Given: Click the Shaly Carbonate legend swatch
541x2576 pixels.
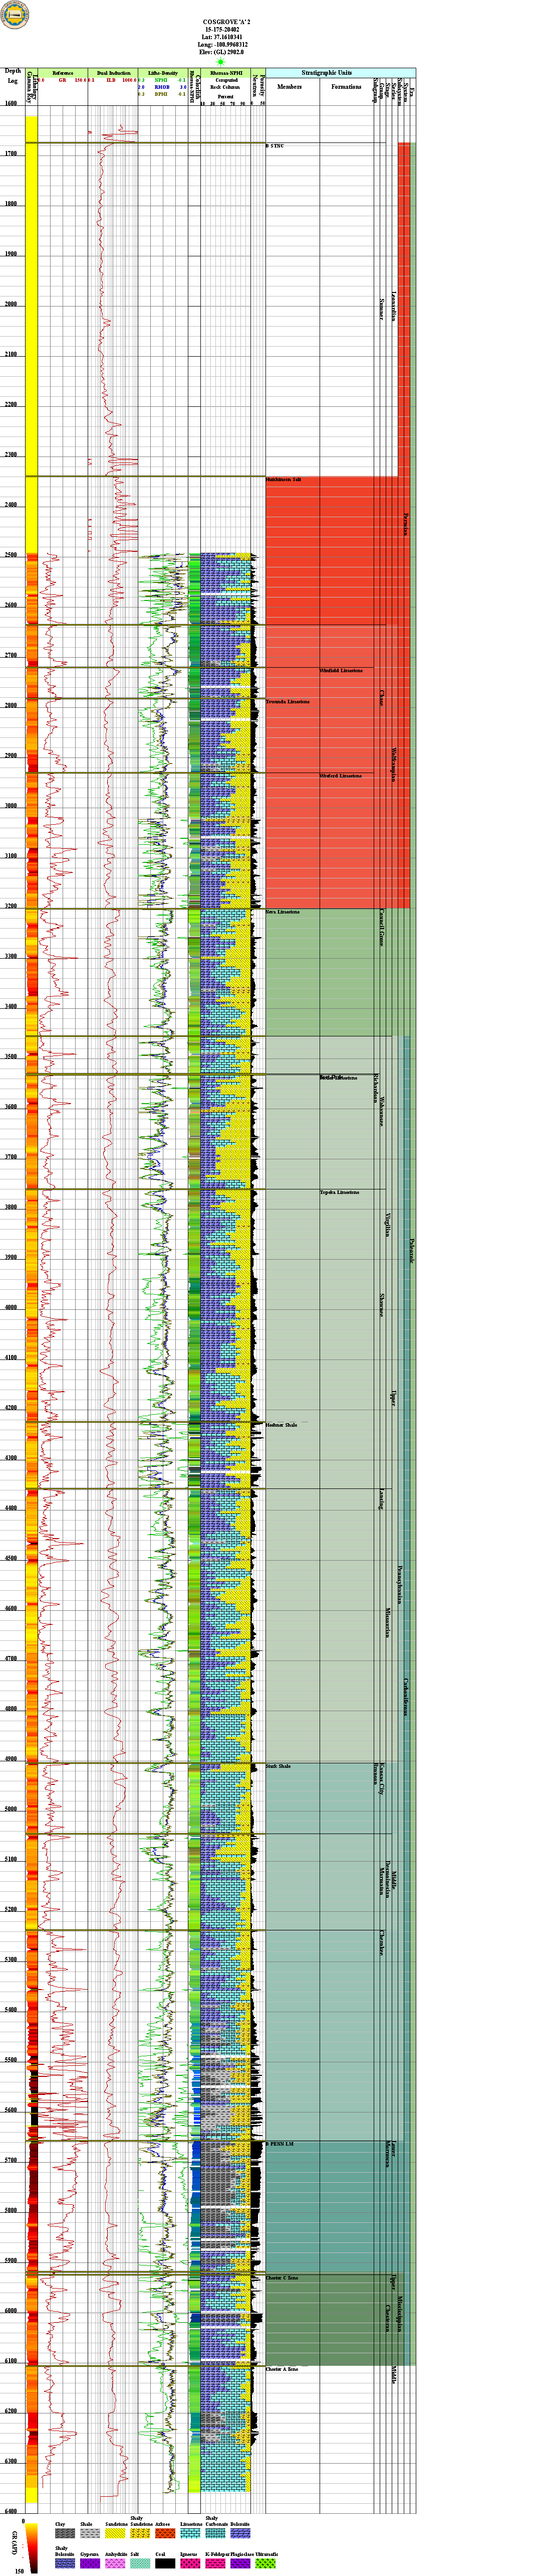Looking at the screenshot, I should (x=214, y=2534).
